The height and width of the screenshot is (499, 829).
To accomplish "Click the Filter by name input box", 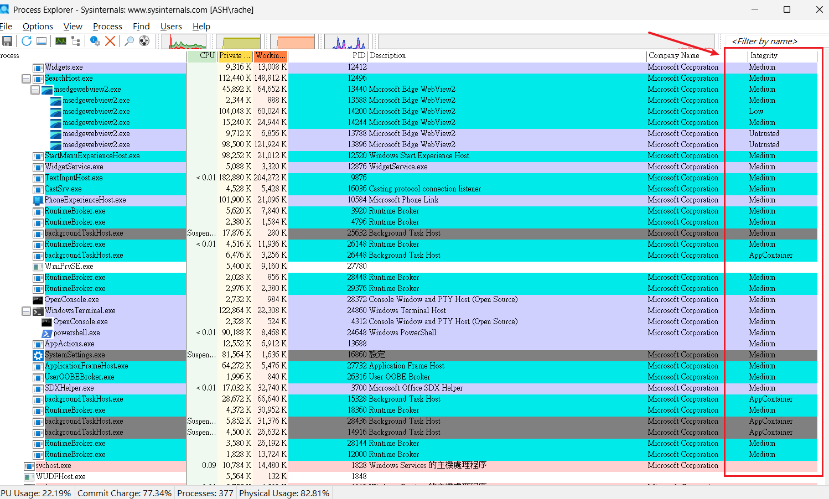I will pos(778,41).
